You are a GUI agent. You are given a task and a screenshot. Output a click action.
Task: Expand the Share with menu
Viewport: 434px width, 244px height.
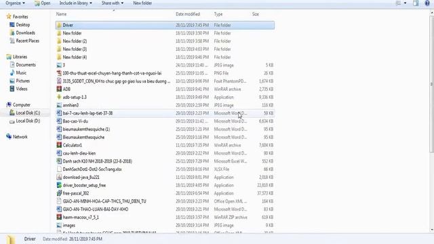click(x=113, y=3)
